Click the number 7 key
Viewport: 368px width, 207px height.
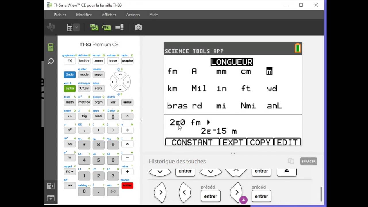click(84, 145)
